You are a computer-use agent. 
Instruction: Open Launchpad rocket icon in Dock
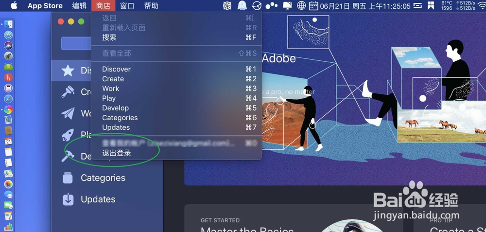point(8,56)
